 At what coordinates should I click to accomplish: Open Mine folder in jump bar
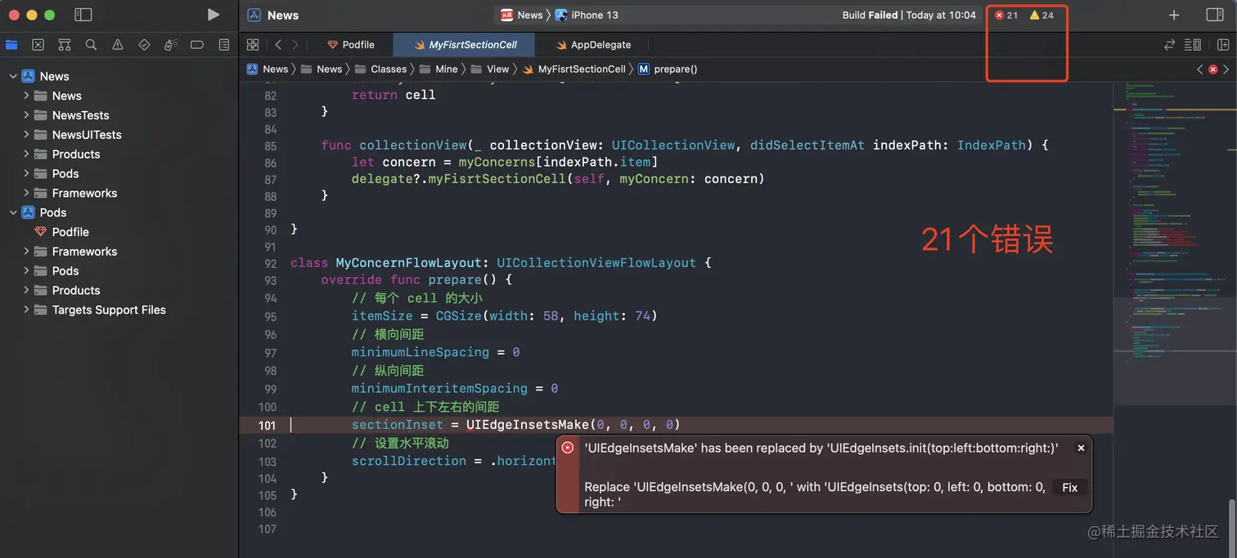pyautogui.click(x=438, y=69)
